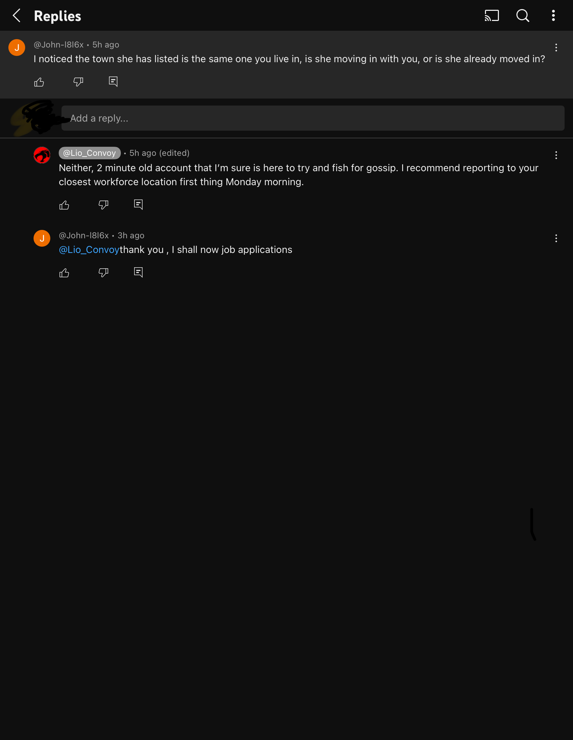This screenshot has height=740, width=573.
Task: Open options menu for the original comment
Action: pos(556,48)
